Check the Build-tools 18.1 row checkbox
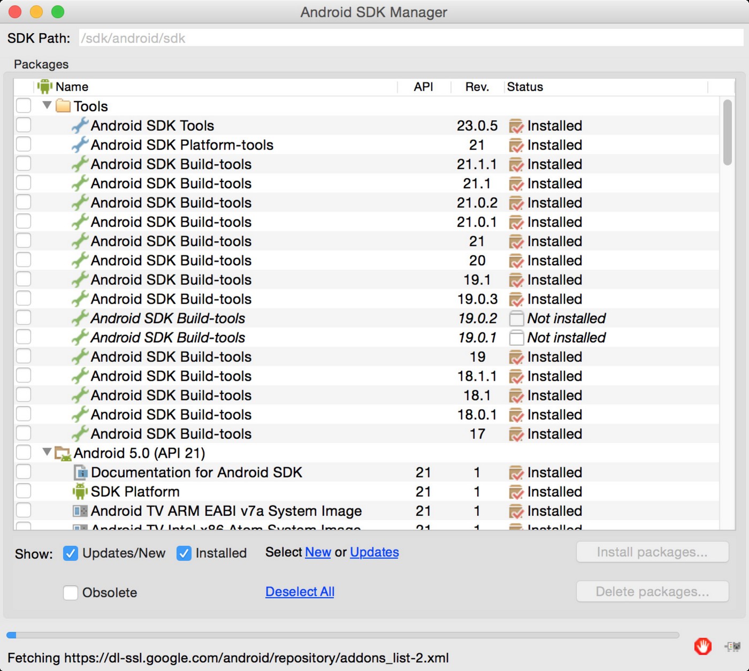This screenshot has height=671, width=749. [x=24, y=394]
